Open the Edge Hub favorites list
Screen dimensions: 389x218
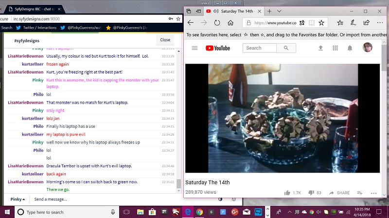click(x=340, y=23)
